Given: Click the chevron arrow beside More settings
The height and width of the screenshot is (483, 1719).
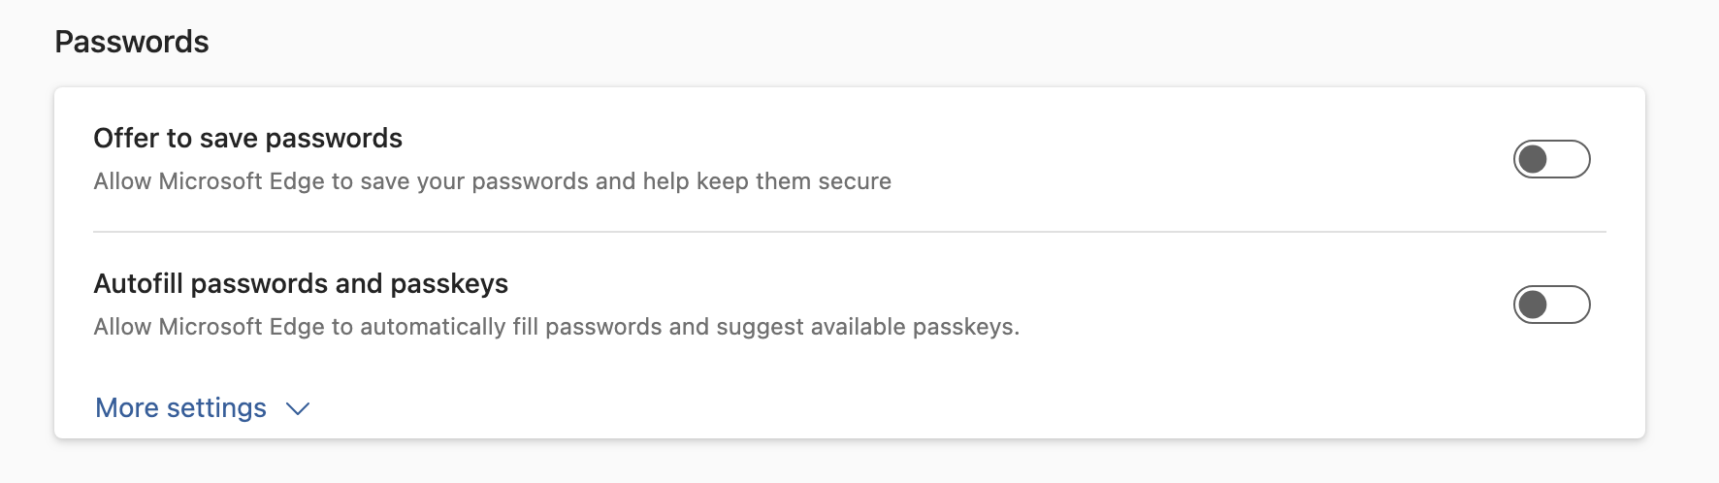Looking at the screenshot, I should point(298,409).
